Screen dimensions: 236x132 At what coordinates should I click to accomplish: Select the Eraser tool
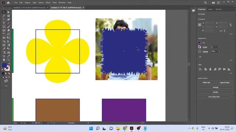coord(8,30)
